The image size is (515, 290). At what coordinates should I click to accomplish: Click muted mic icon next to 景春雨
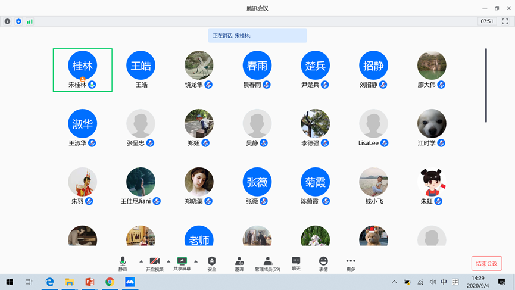(267, 85)
